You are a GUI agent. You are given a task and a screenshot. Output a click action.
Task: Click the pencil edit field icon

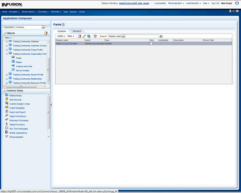(84, 36)
